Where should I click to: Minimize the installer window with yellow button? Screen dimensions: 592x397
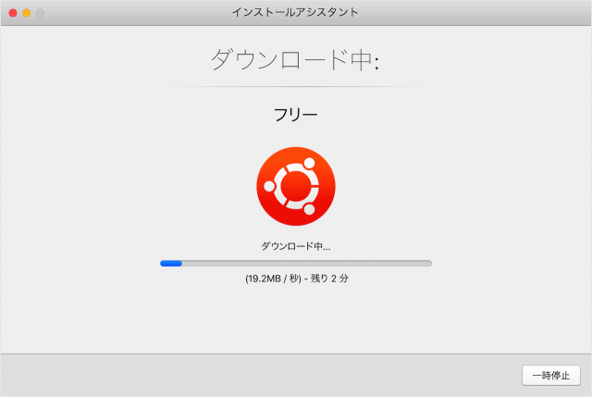27,13
